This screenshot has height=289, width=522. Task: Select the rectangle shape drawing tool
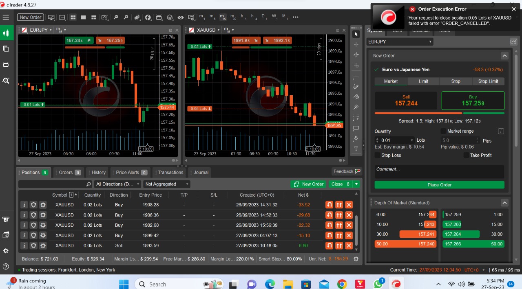(x=356, y=128)
